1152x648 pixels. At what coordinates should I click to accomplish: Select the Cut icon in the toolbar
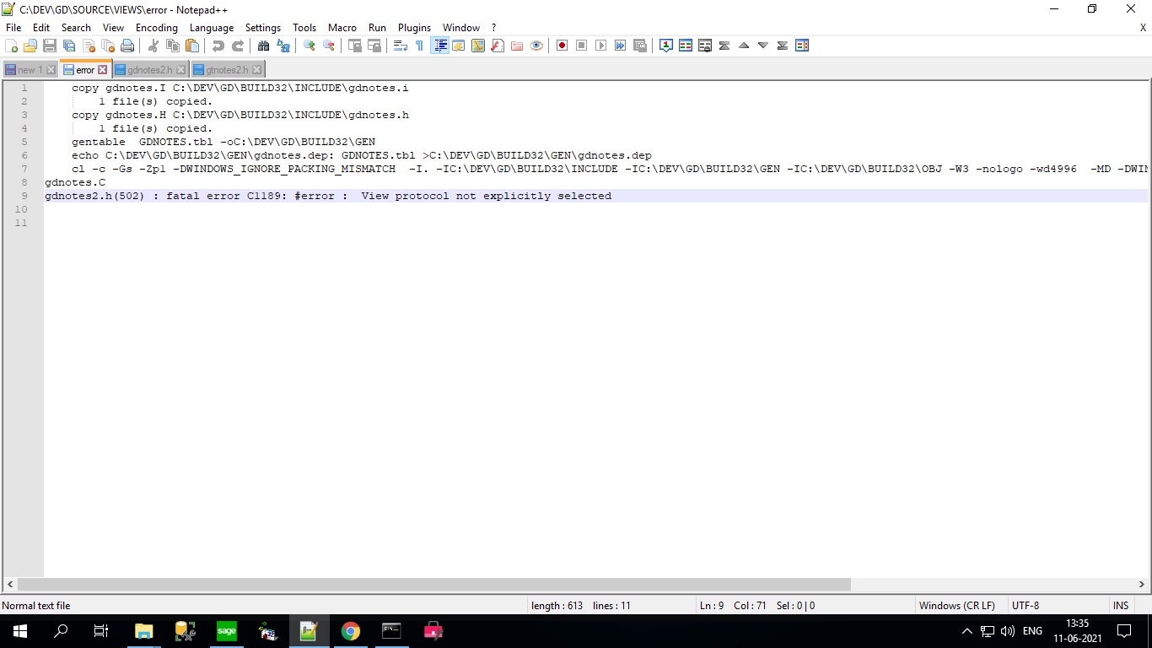[153, 46]
